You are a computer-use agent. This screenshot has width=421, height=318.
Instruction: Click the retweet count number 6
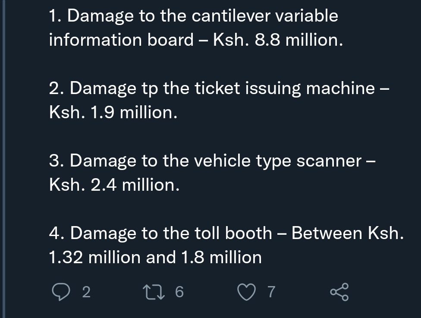click(179, 293)
